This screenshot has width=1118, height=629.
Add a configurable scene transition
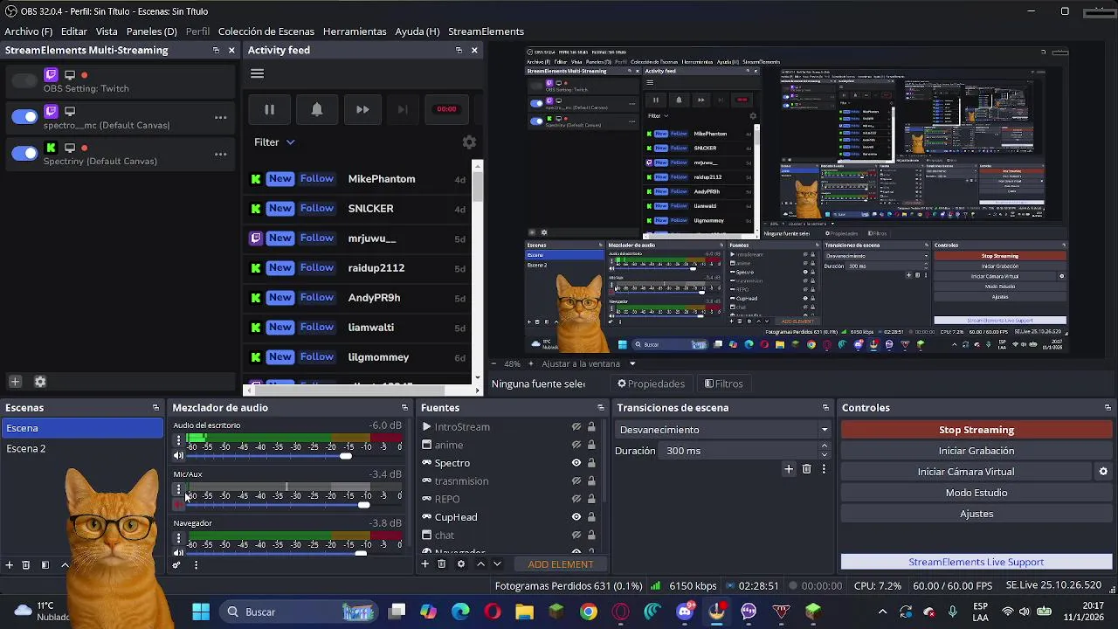[789, 469]
